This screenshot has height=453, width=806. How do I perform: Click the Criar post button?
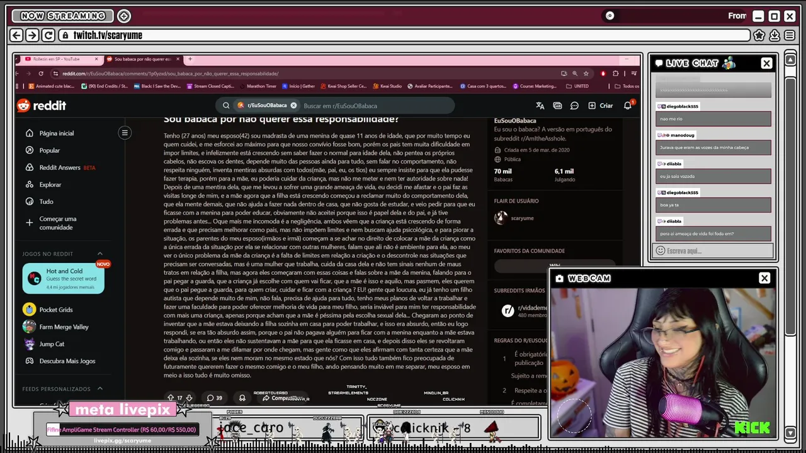click(x=601, y=106)
